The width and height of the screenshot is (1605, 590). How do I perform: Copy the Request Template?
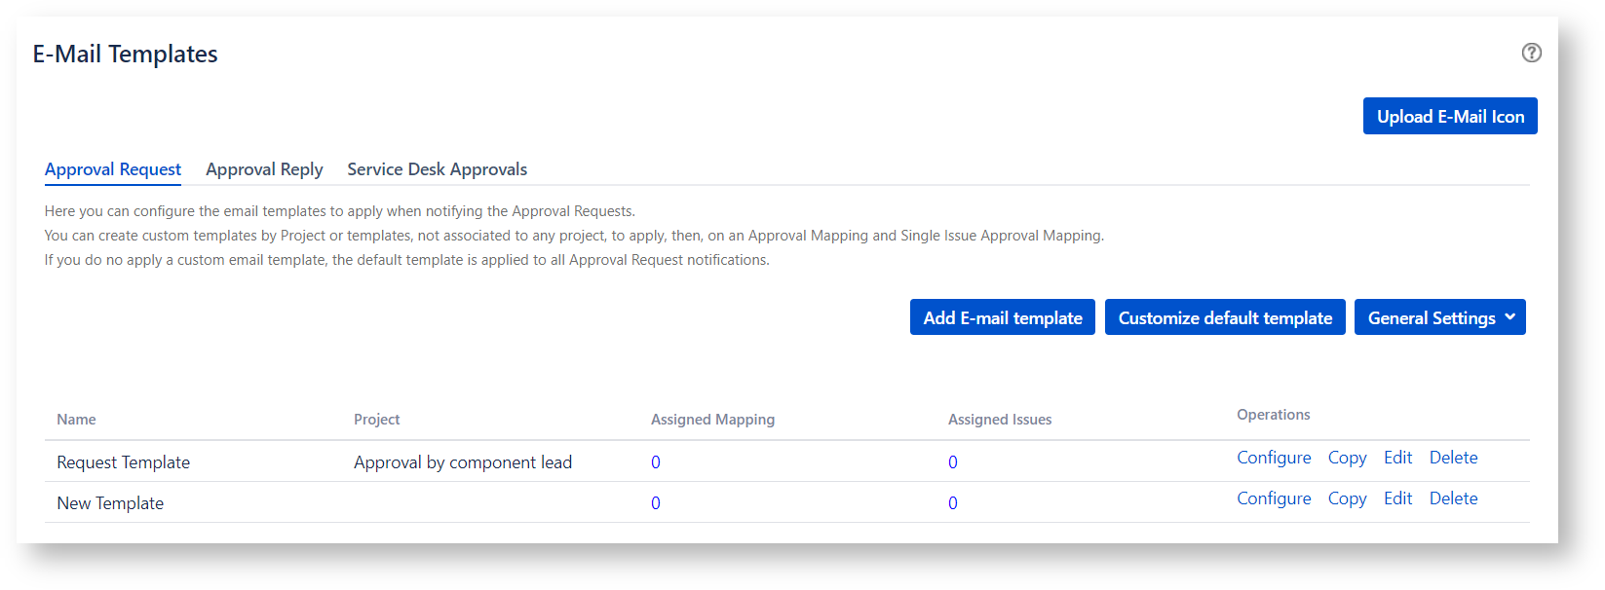coord(1347,458)
